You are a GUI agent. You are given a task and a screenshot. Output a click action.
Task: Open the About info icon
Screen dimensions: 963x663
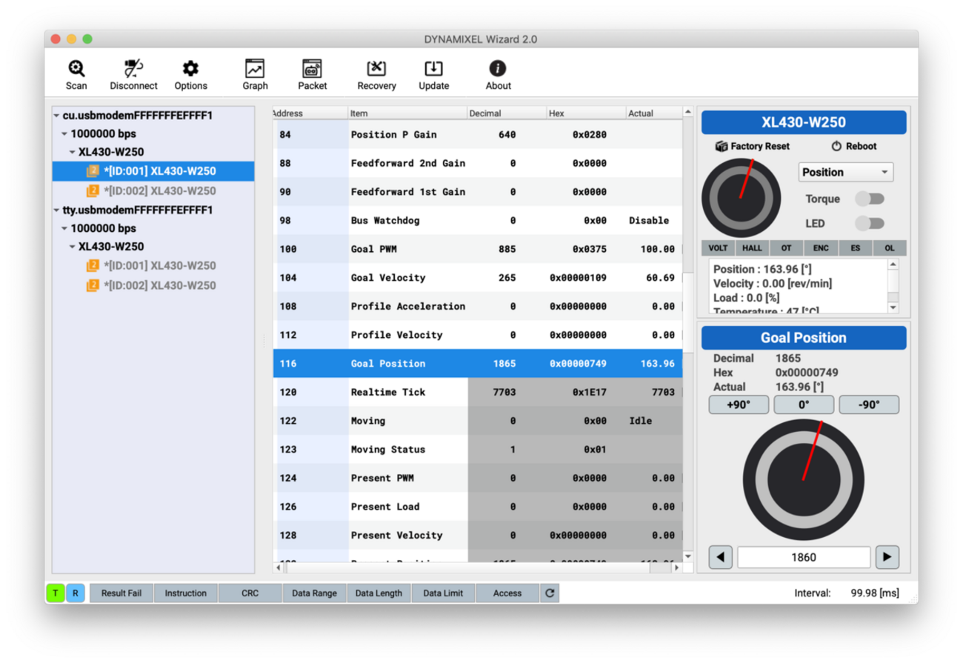(x=498, y=69)
